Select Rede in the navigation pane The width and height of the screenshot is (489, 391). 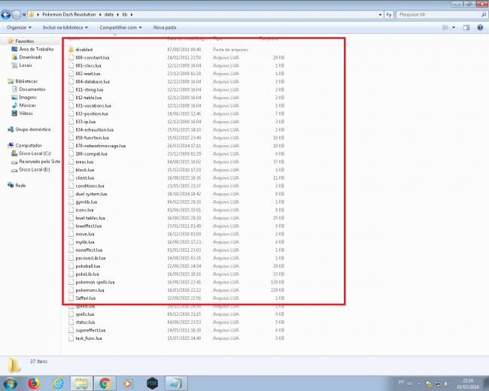pos(20,185)
